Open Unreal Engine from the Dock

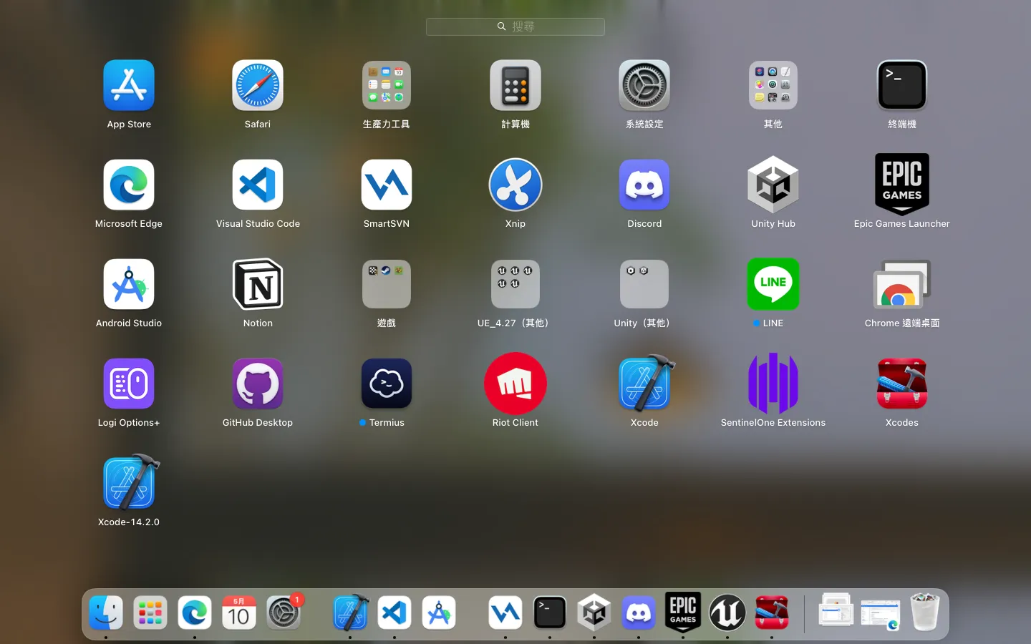727,613
